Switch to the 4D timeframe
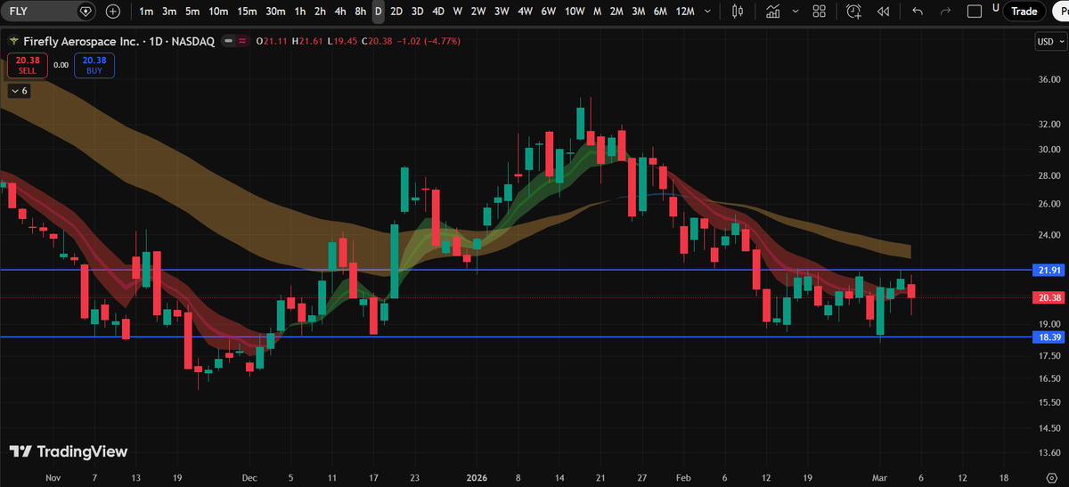Screen dimensions: 1069x487 pyautogui.click(x=437, y=12)
